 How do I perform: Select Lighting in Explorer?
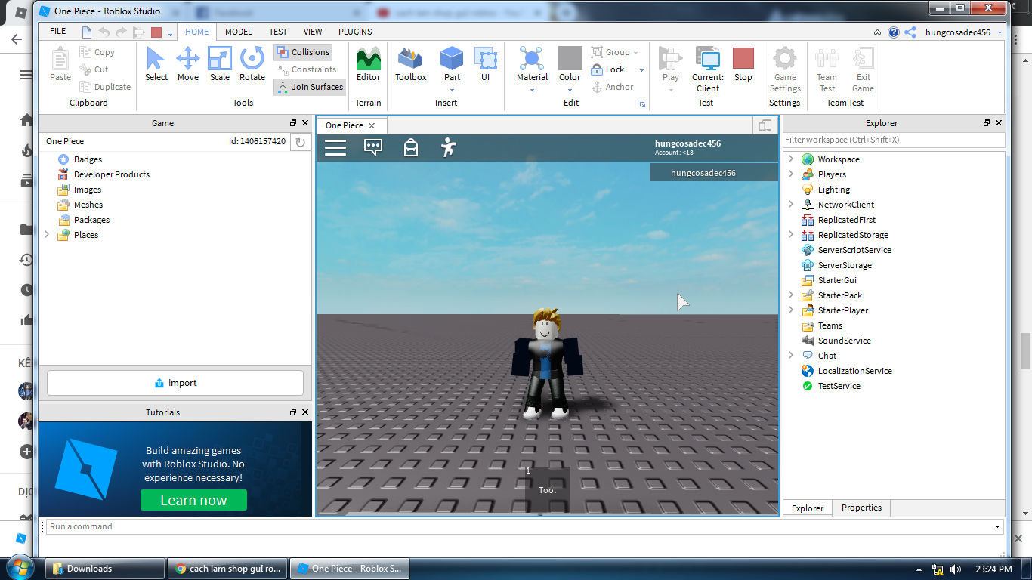tap(833, 190)
